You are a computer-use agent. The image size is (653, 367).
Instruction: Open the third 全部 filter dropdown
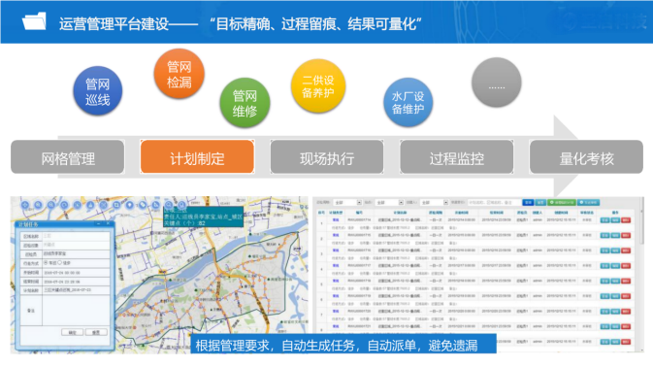tap(434, 203)
